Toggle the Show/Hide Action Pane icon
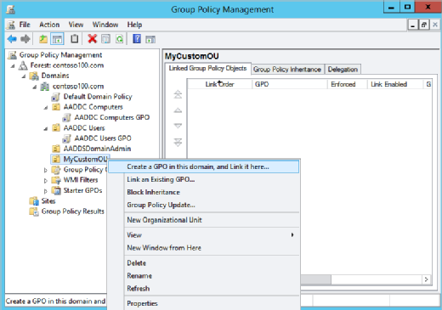 [x=150, y=39]
